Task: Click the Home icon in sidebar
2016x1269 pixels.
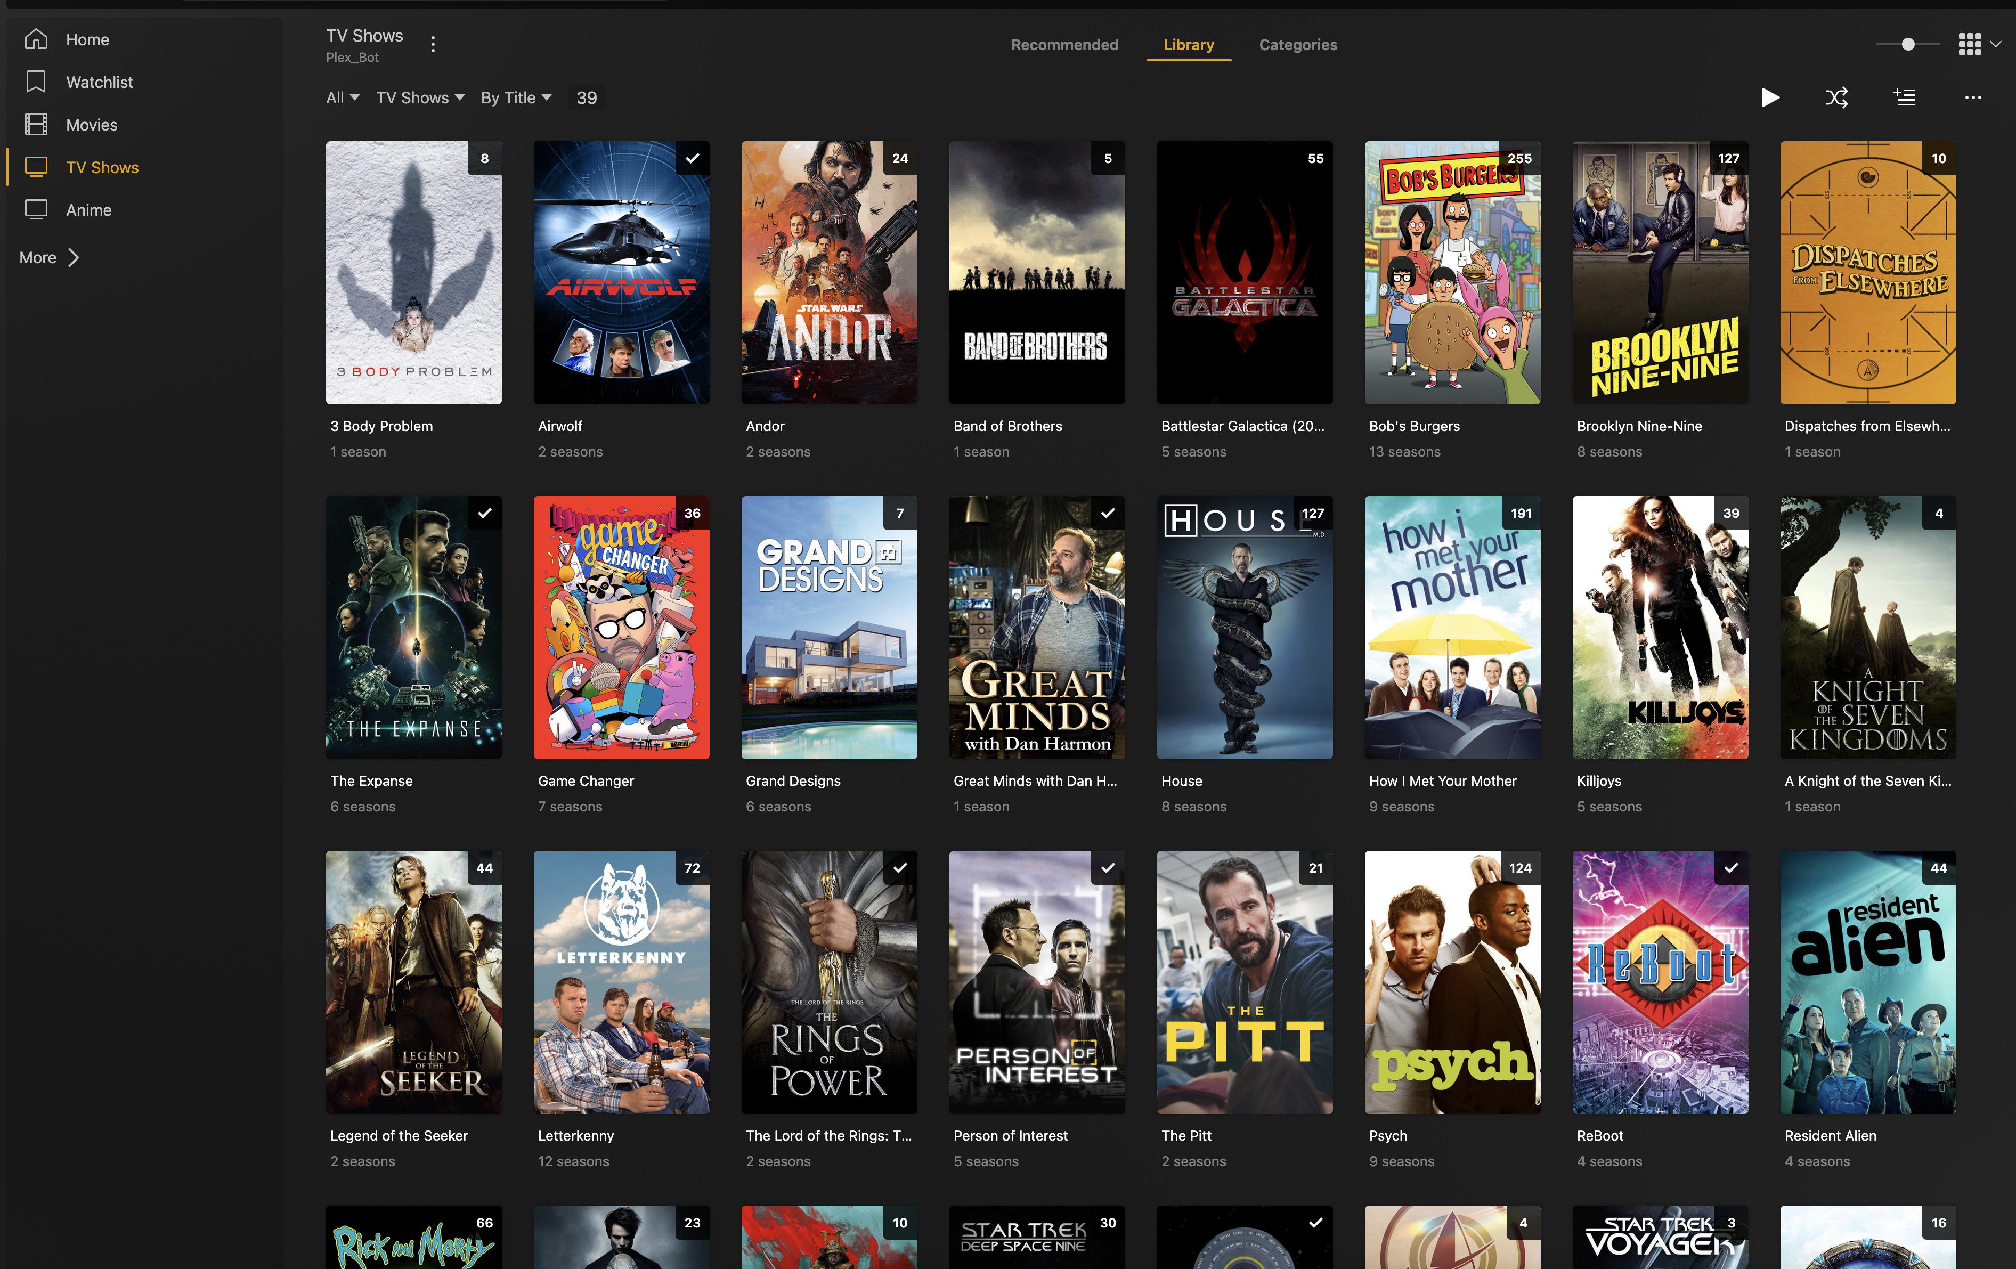Action: tap(36, 39)
